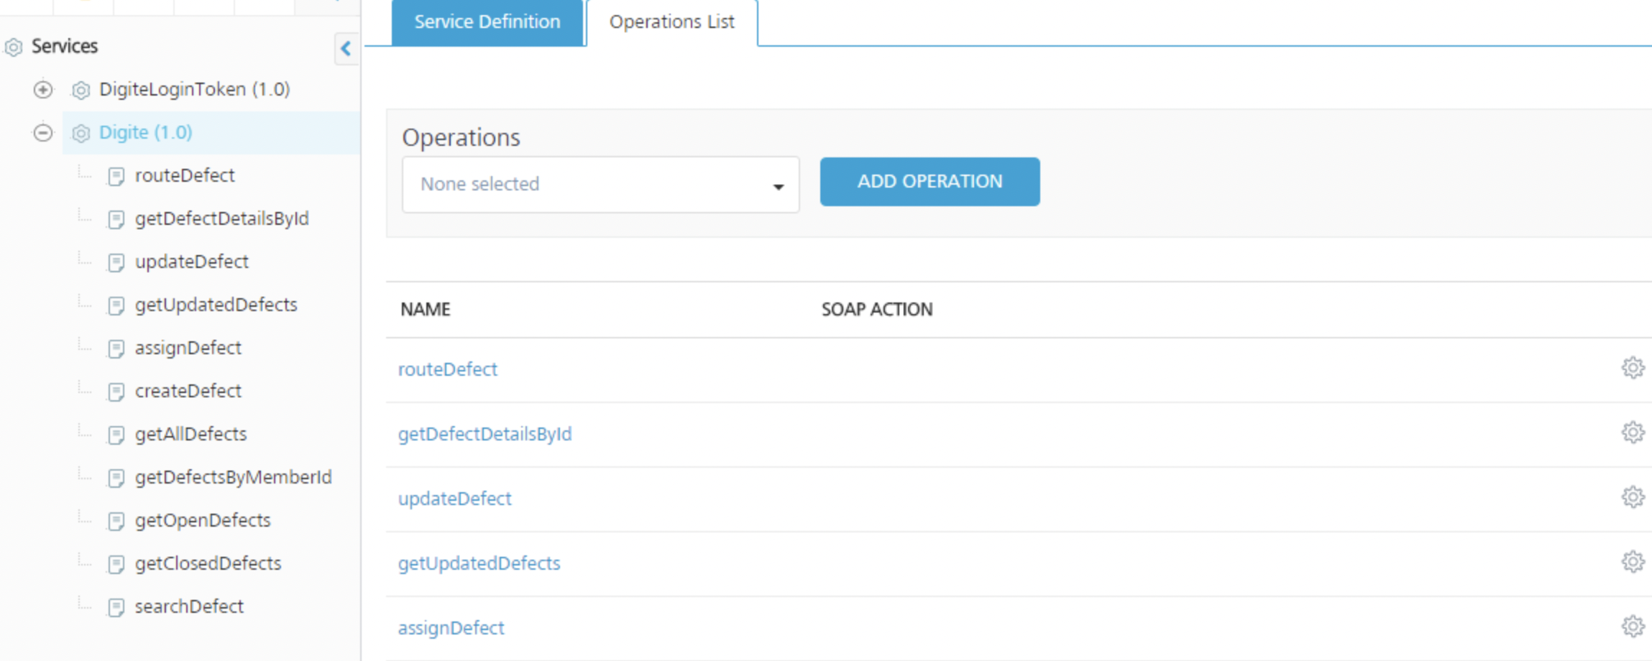Viewport: 1652px width, 661px height.
Task: Click the document icon beside searchDefect
Action: [116, 608]
